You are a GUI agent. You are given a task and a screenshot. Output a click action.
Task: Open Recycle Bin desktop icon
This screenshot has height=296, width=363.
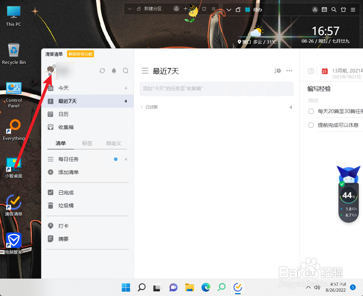pos(14,54)
